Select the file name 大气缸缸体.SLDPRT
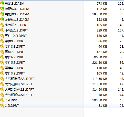 pos(18,95)
